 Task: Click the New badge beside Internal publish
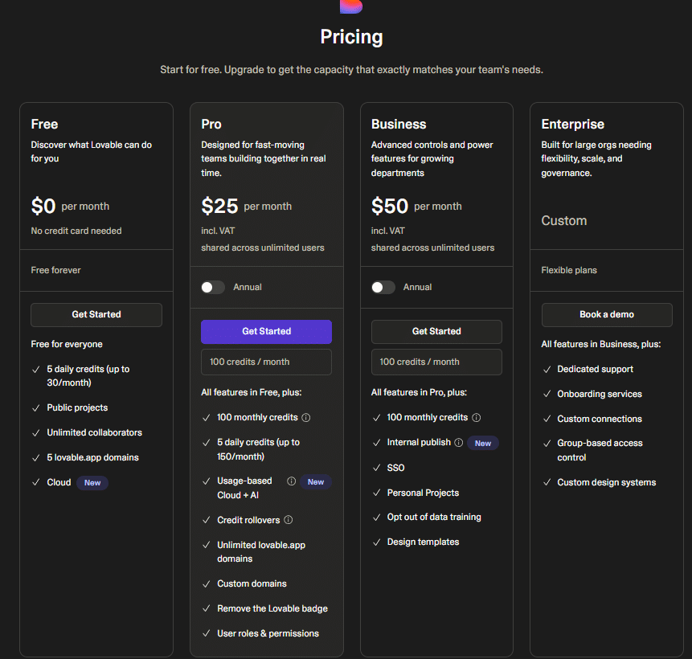[483, 443]
